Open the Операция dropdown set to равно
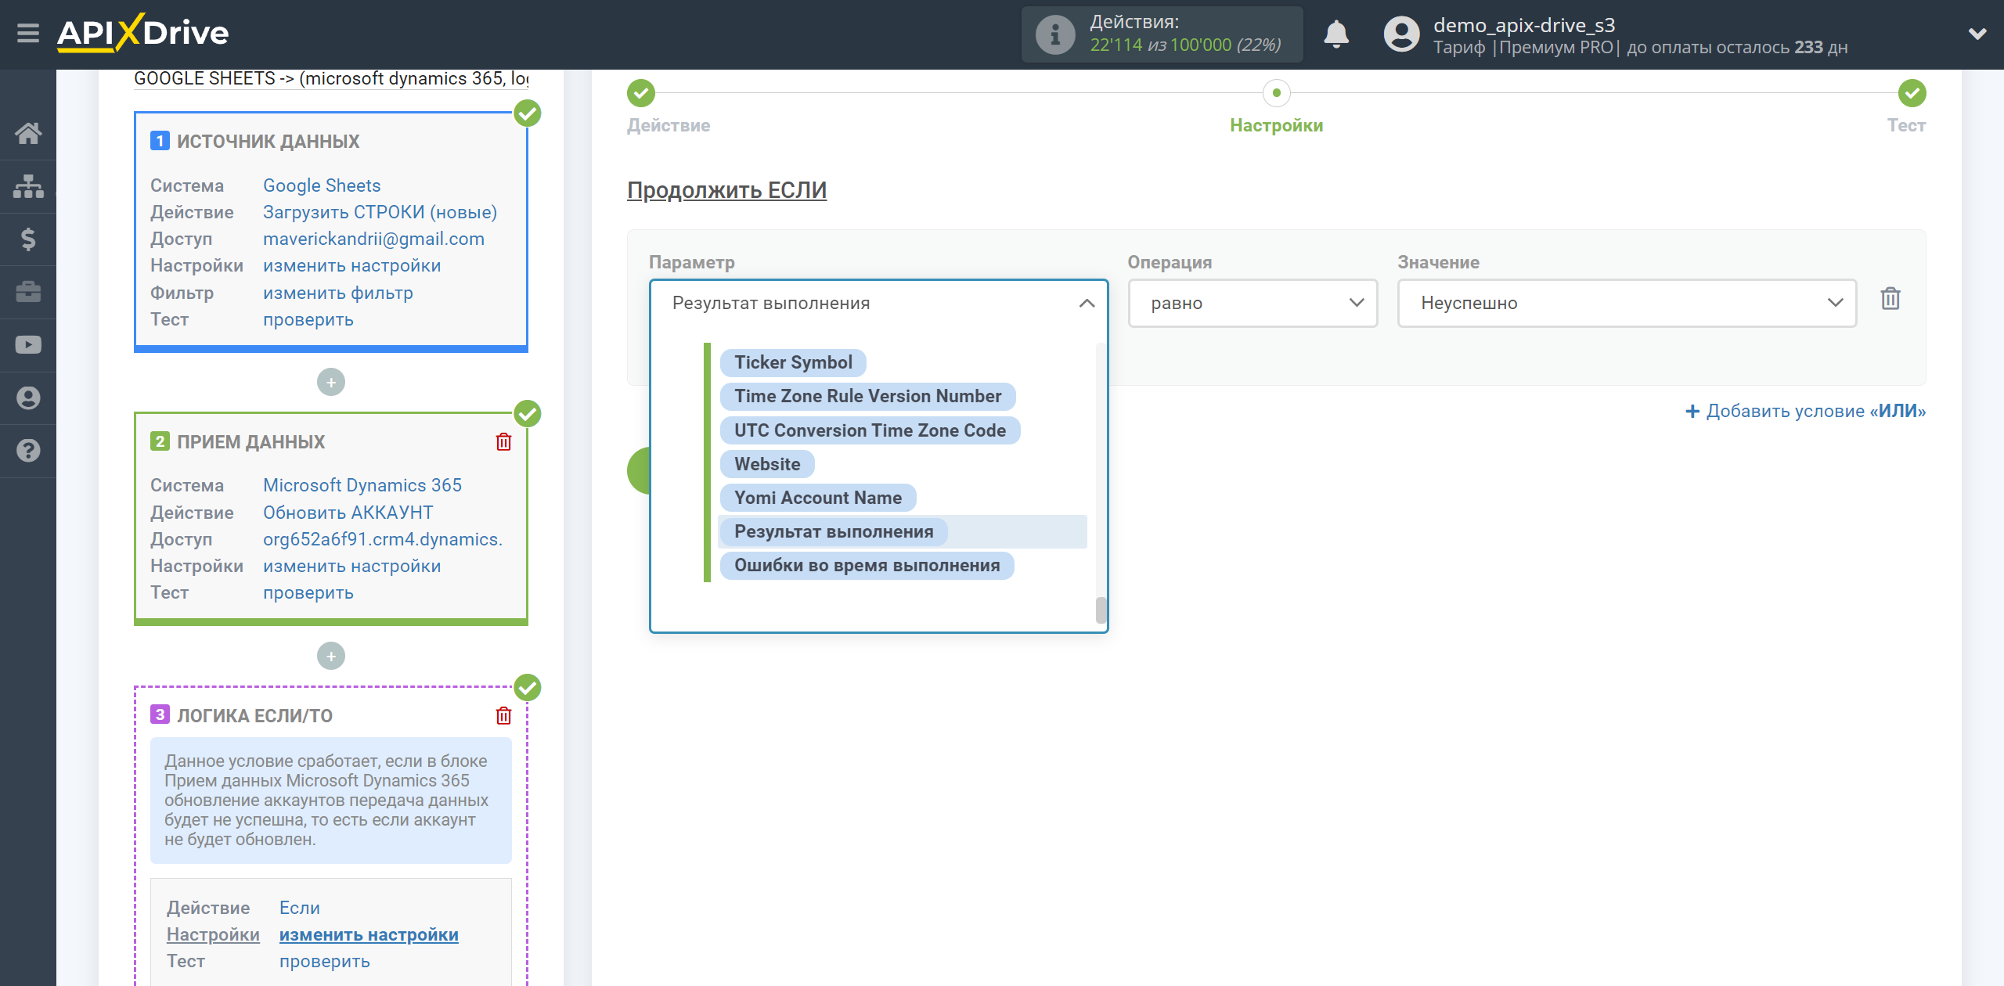This screenshot has height=986, width=2004. pos(1252,304)
